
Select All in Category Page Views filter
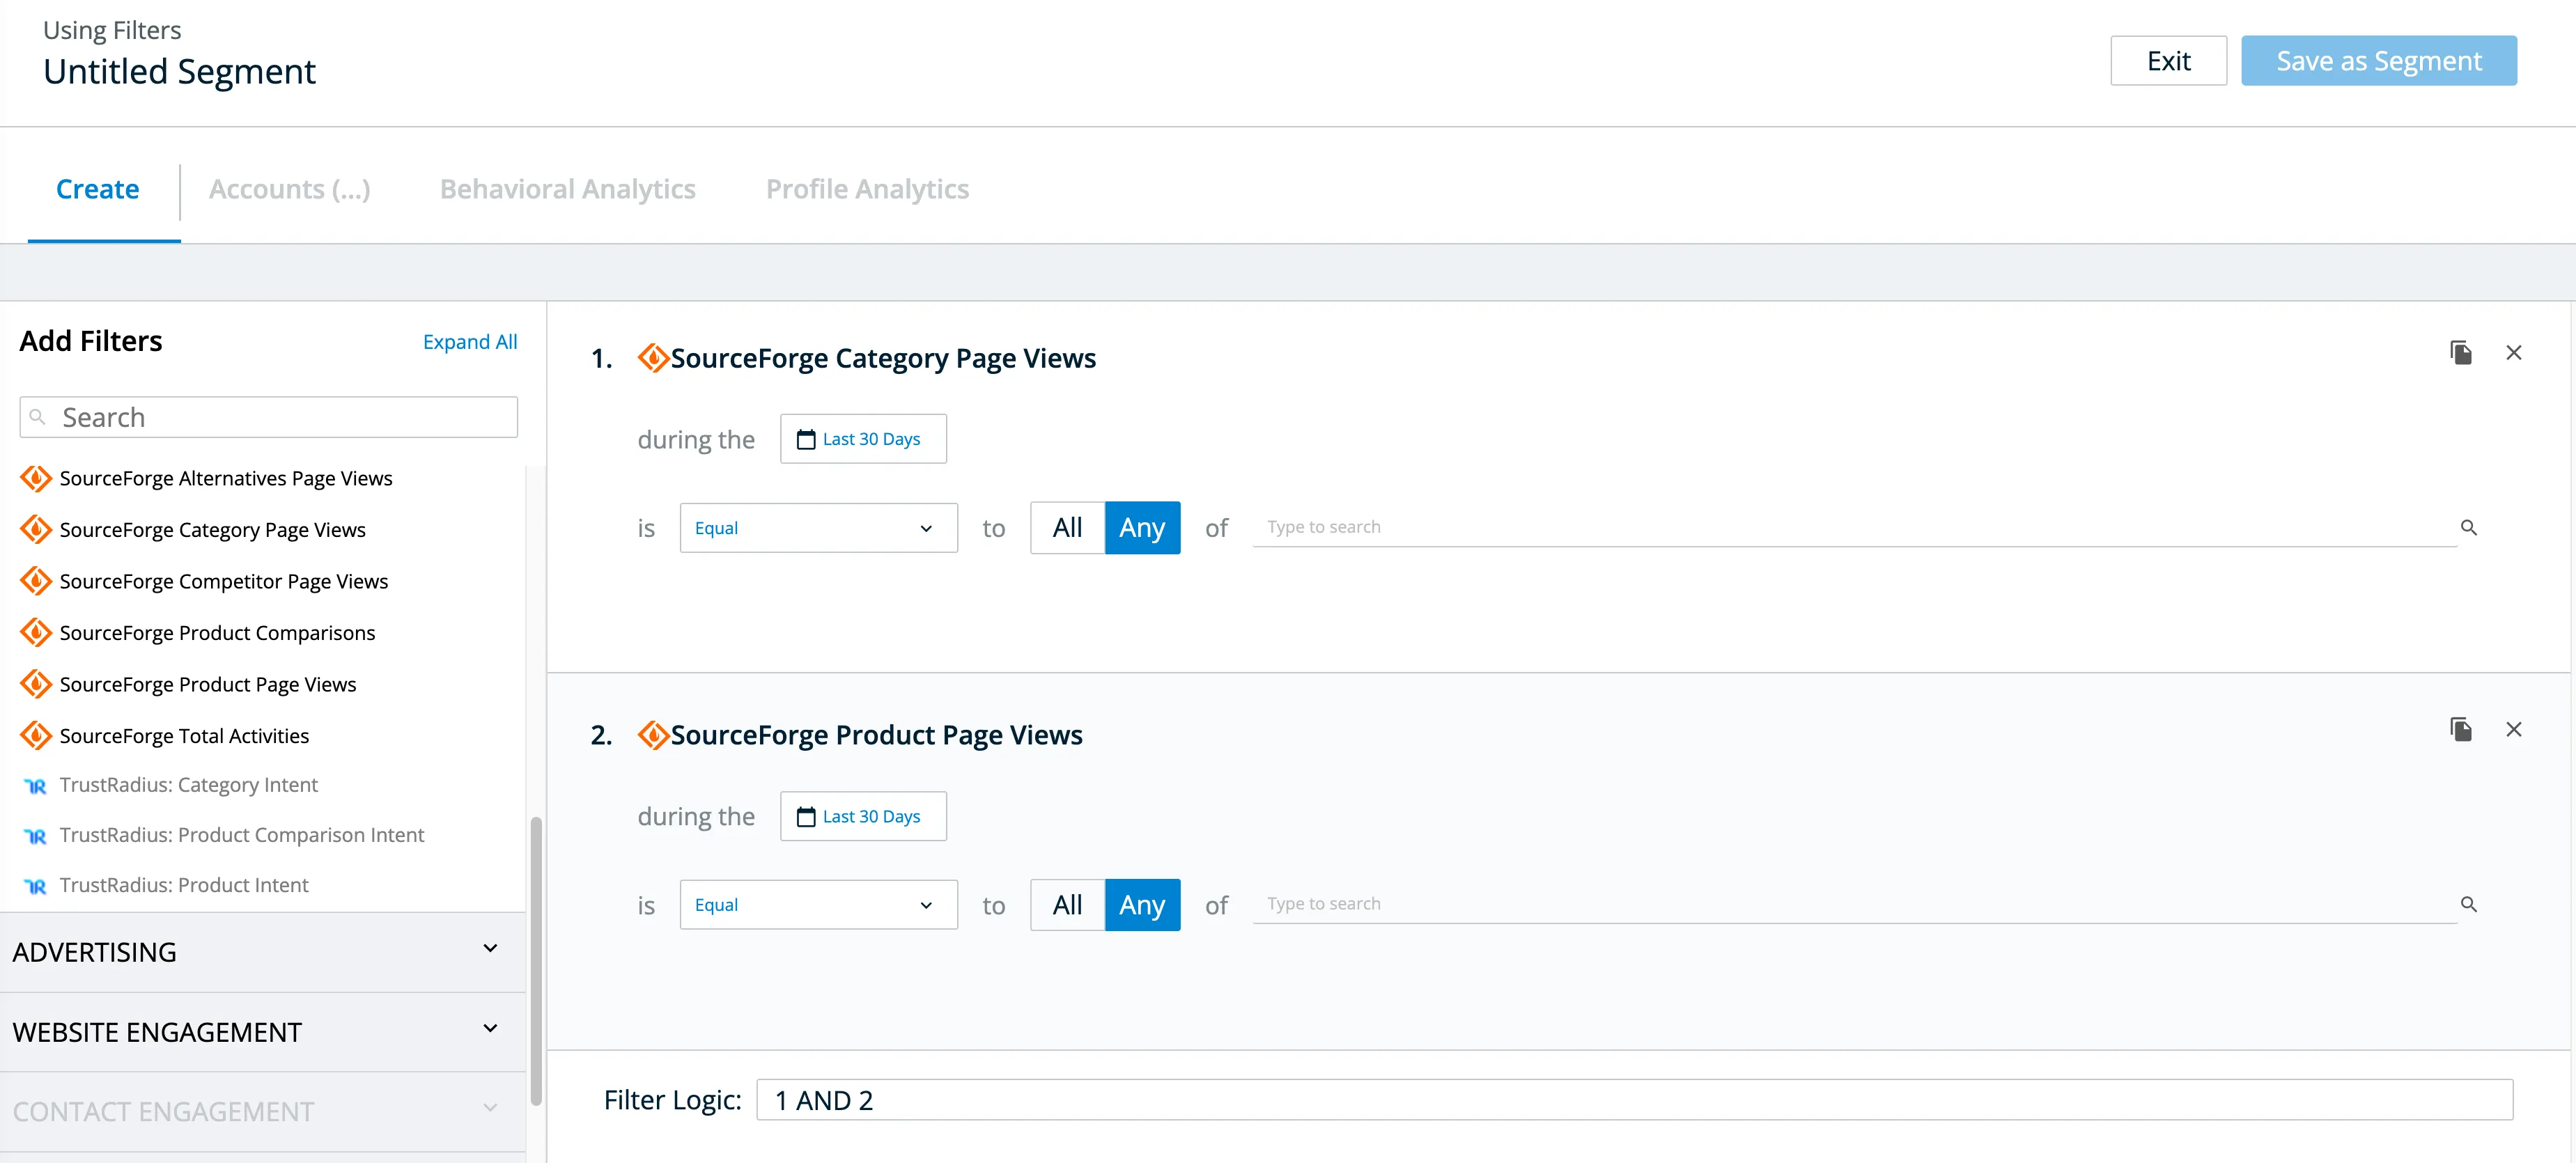[x=1067, y=528]
